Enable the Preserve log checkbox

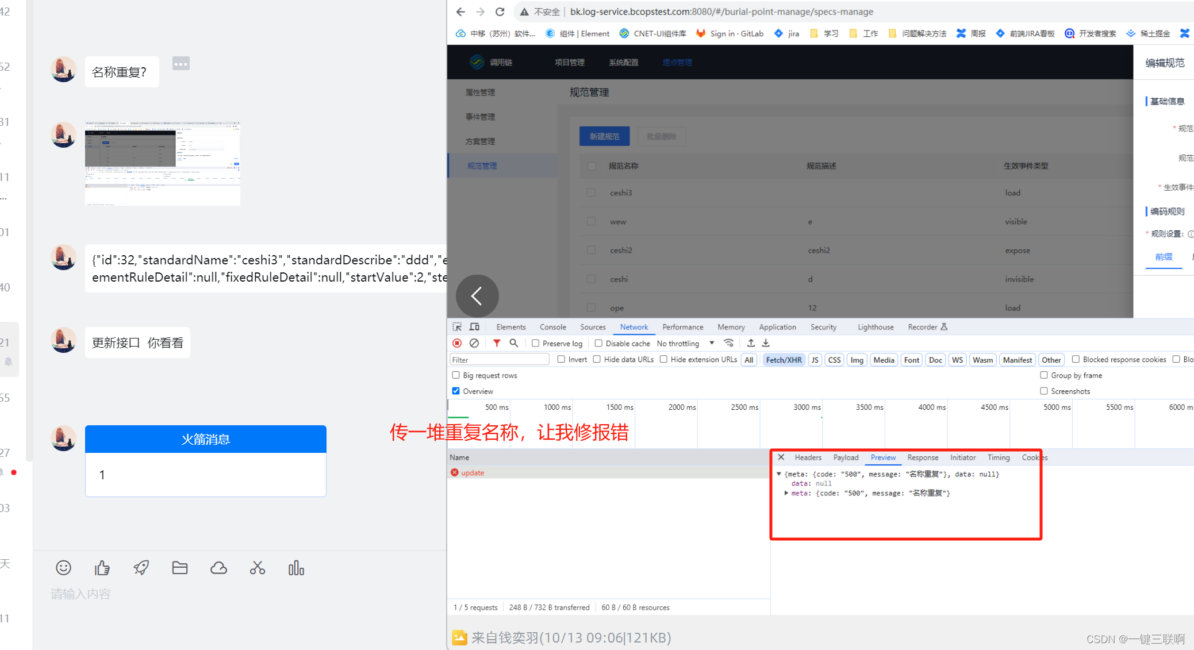(x=535, y=343)
